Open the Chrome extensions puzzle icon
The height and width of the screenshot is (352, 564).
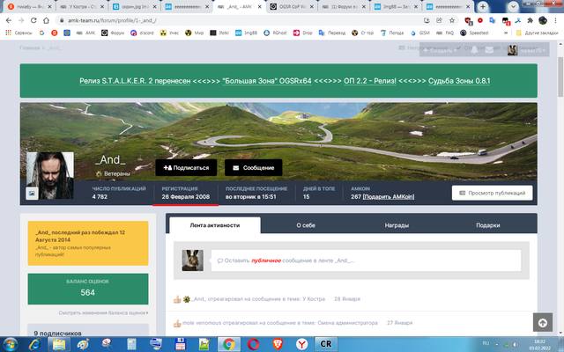(530, 20)
